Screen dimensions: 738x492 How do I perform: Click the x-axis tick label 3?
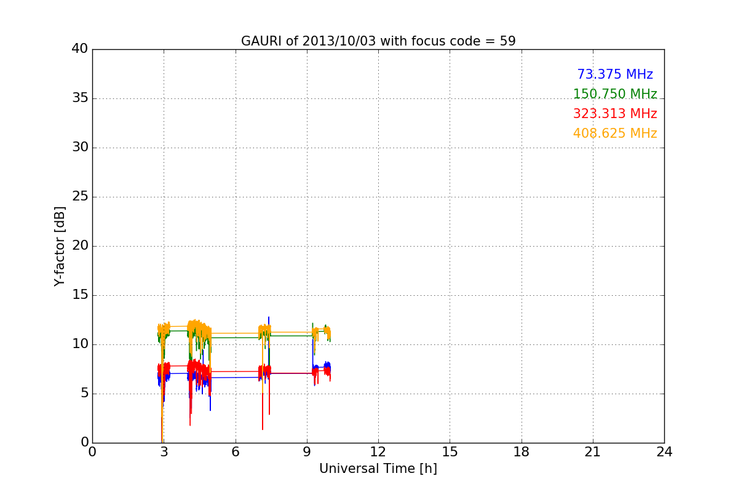pyautogui.click(x=164, y=452)
